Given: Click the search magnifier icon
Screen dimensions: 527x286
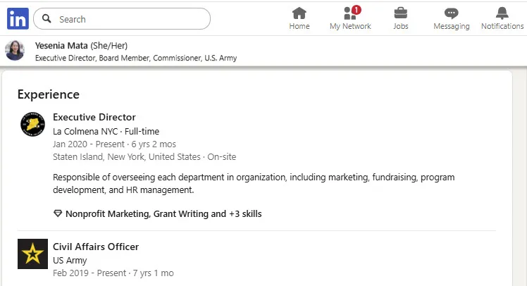Looking at the screenshot, I should 46,19.
